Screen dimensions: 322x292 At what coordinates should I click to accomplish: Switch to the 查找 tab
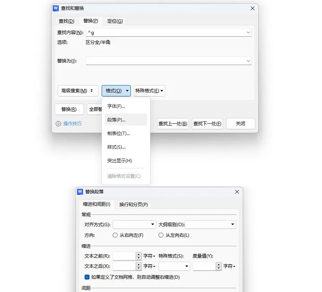66,21
